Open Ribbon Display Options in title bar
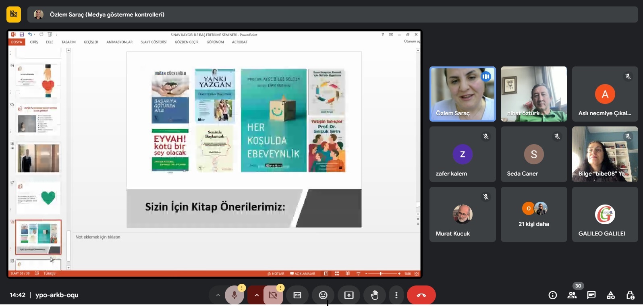The height and width of the screenshot is (306, 643). [391, 35]
